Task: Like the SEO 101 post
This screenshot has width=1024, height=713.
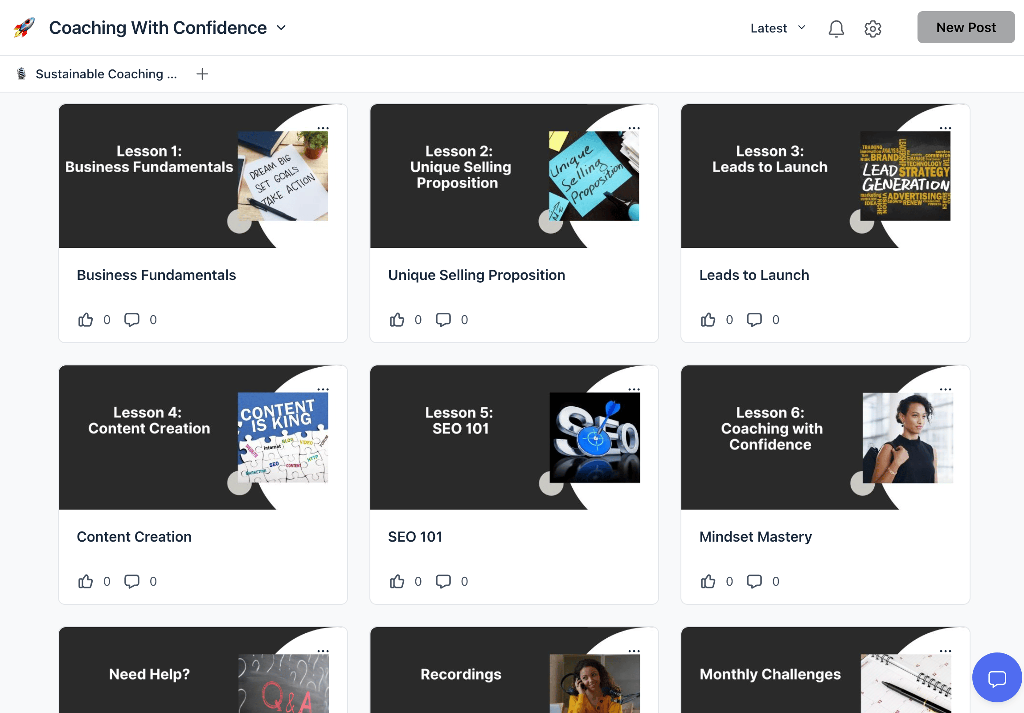Action: 397,581
